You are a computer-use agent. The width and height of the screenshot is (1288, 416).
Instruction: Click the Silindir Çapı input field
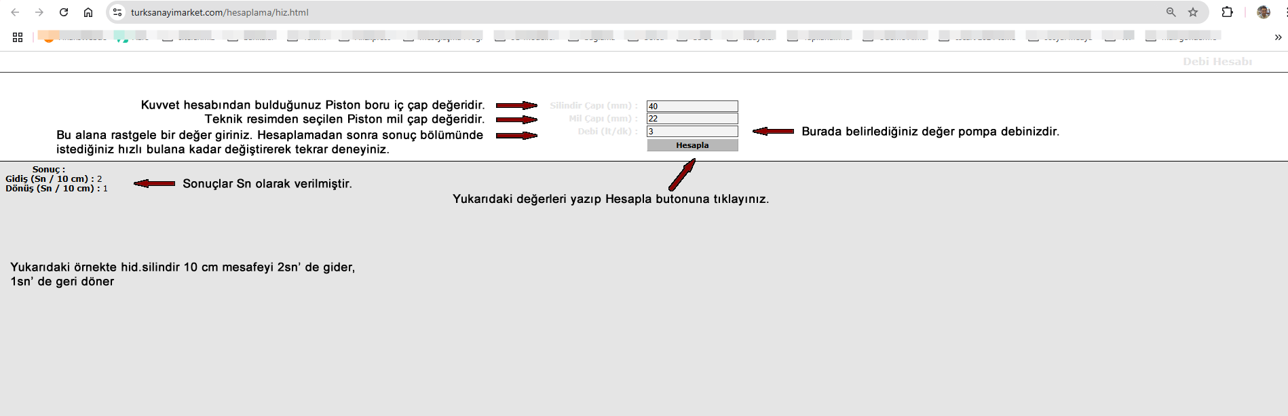692,106
